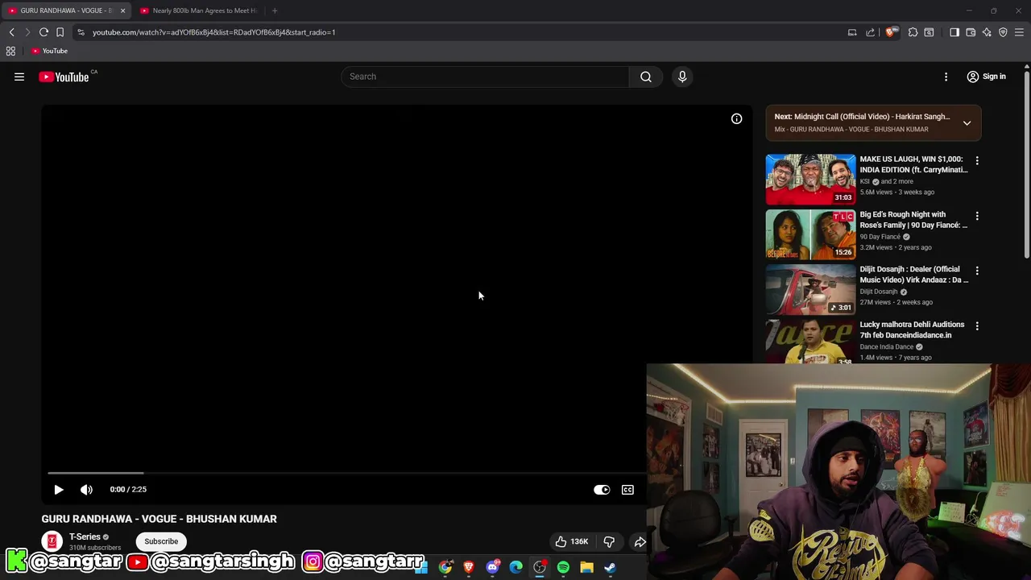
Task: Open options for Diljit Dosanjh Dealer video
Action: tap(977, 271)
